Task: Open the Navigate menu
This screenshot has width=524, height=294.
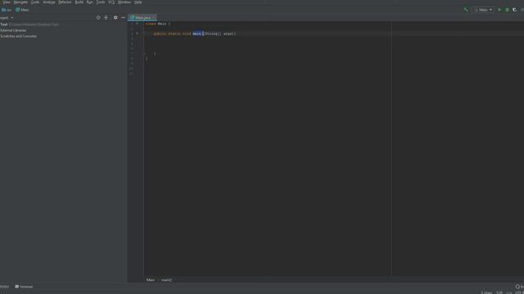Action: [x=20, y=2]
